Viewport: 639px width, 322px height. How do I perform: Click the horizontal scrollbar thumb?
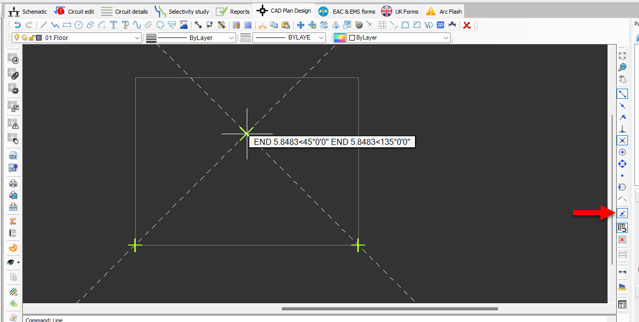390,308
